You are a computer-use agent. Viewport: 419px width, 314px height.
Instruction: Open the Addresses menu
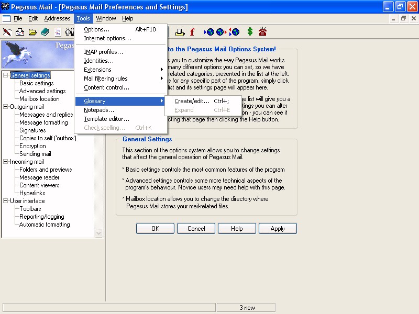coord(57,18)
